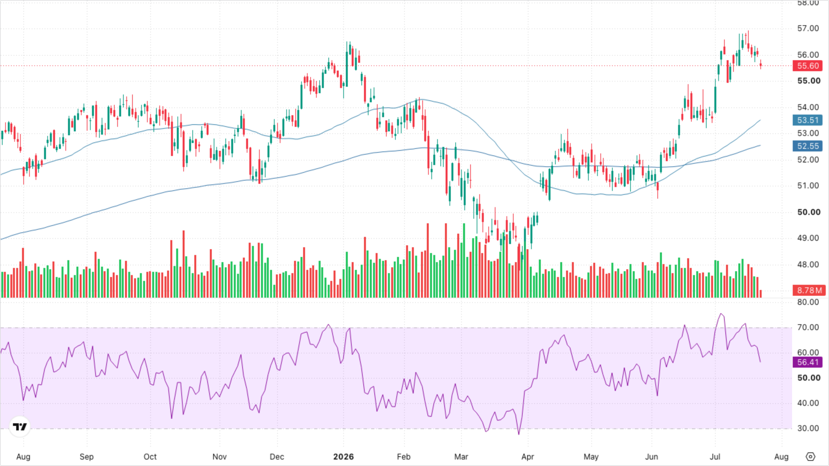The height and width of the screenshot is (466, 829).
Task: Click the Jul label on time axis
Action: [x=715, y=457]
